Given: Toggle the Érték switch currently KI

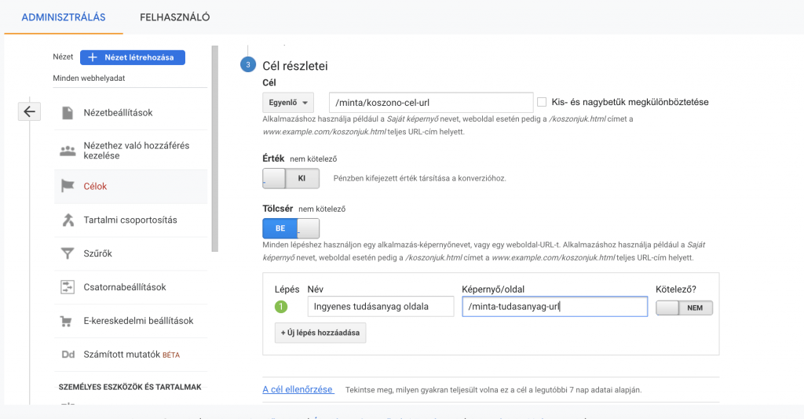Looking at the screenshot, I should coord(291,178).
